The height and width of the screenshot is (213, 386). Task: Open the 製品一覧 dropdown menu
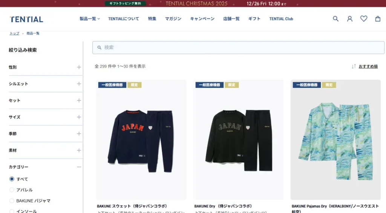(x=90, y=19)
